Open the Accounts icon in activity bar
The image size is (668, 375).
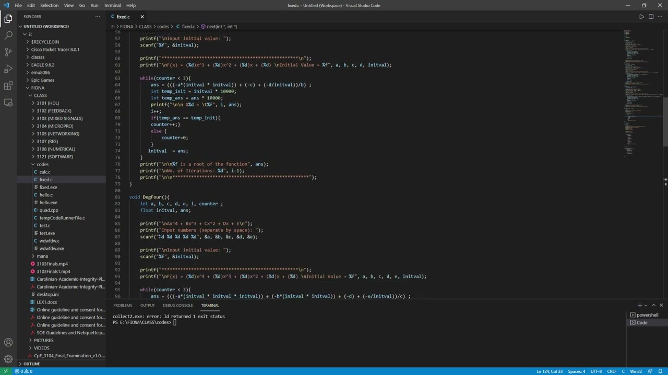click(x=8, y=342)
